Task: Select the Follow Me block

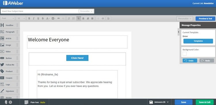Action: pos(10,65)
